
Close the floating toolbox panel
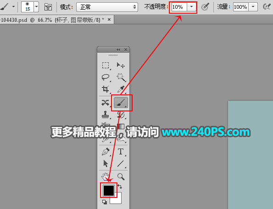point(126,49)
